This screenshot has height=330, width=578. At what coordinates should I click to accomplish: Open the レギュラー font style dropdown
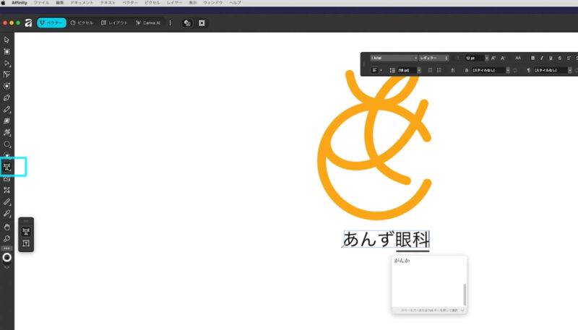click(x=434, y=58)
